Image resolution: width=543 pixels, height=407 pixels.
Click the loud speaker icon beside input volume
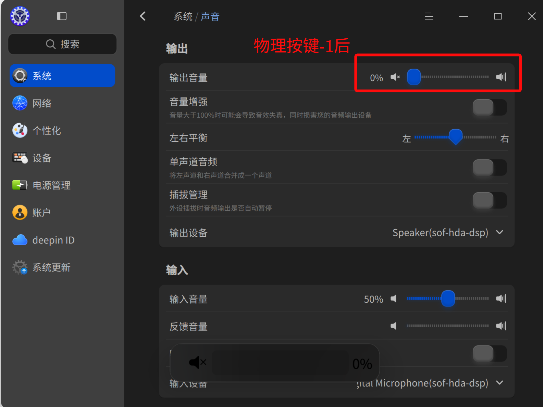pos(501,299)
